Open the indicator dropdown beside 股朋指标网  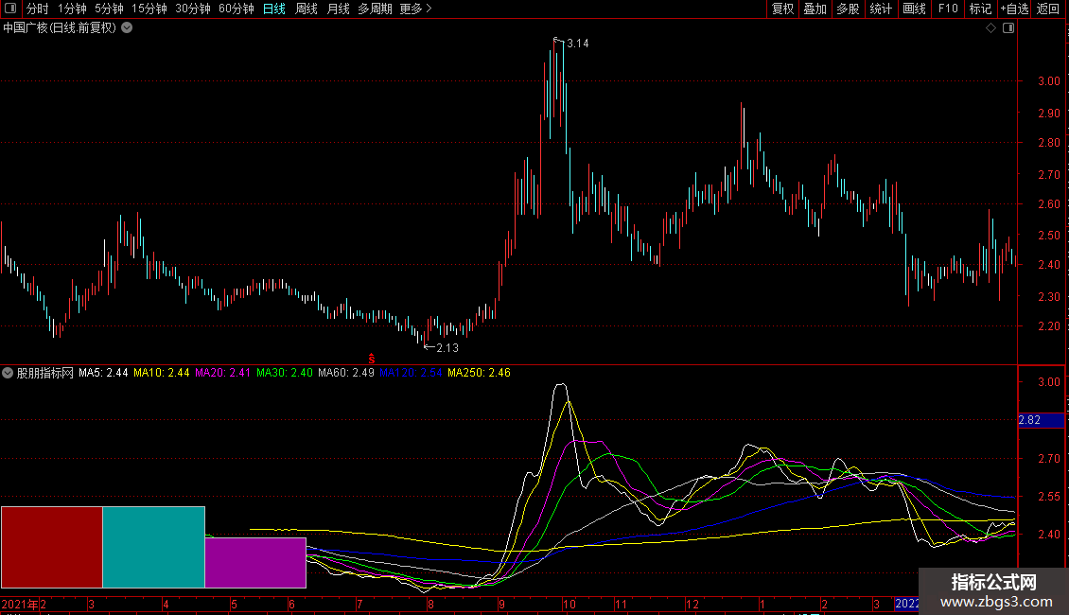[8, 373]
